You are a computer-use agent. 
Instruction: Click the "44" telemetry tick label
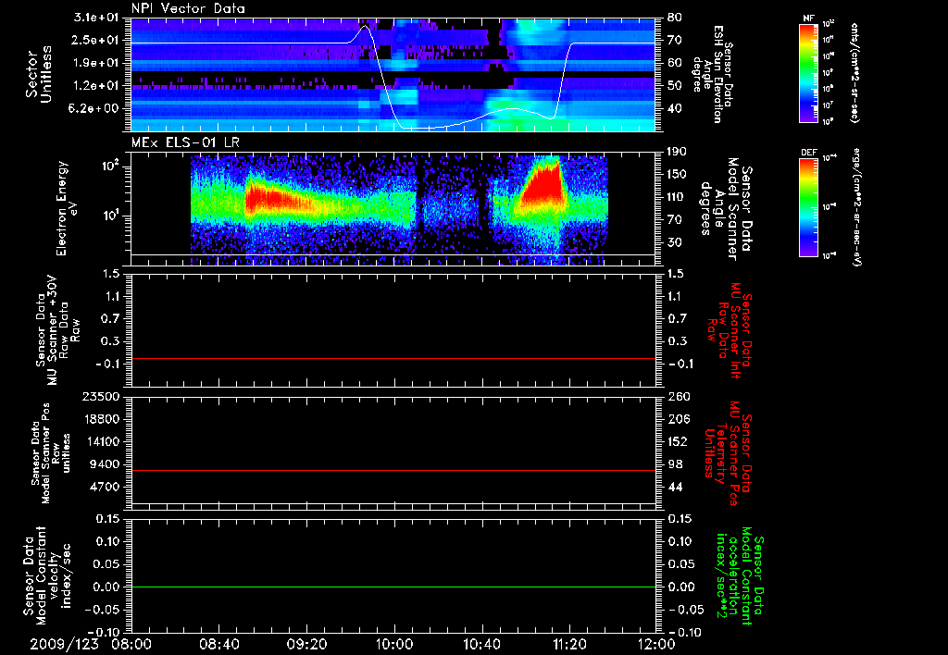(675, 487)
